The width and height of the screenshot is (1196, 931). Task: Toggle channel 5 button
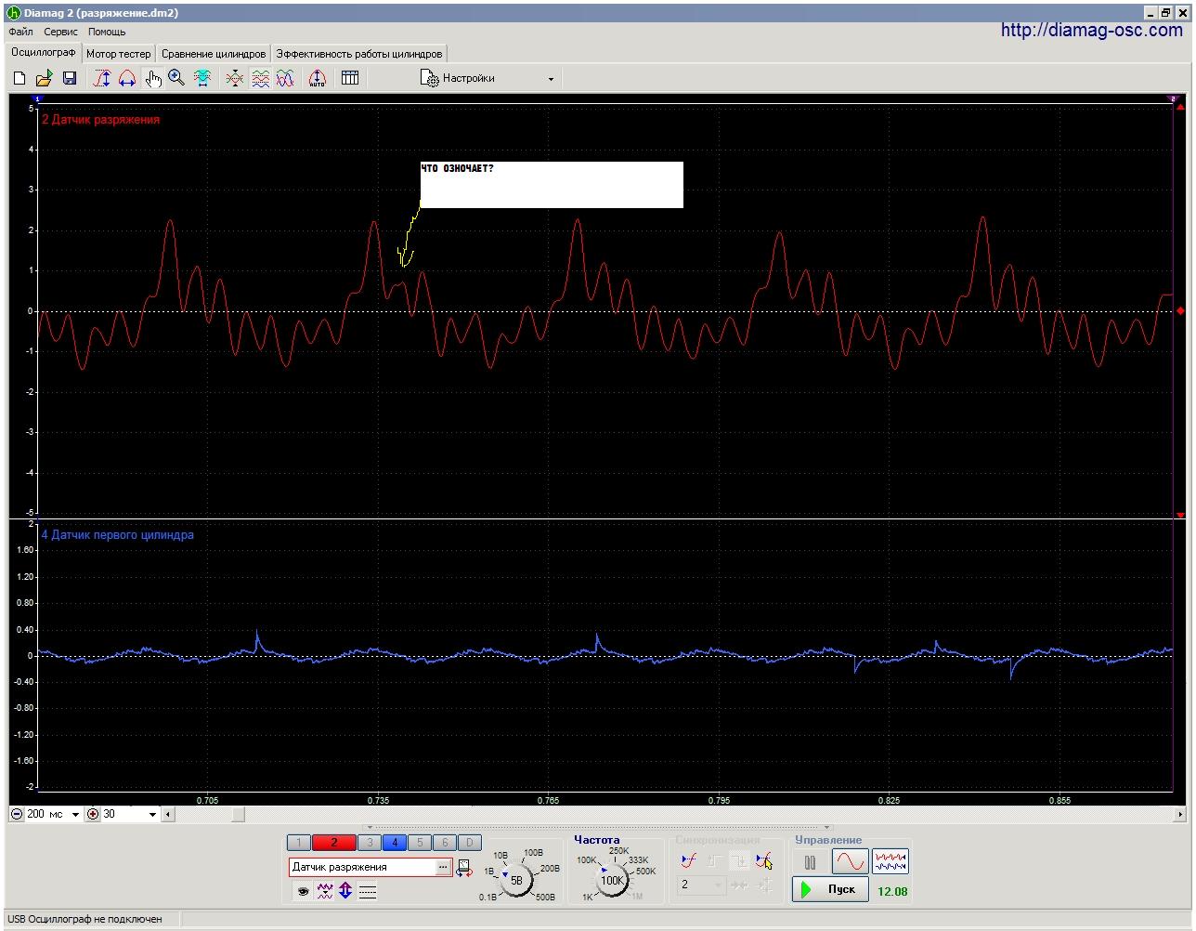pyautogui.click(x=420, y=843)
